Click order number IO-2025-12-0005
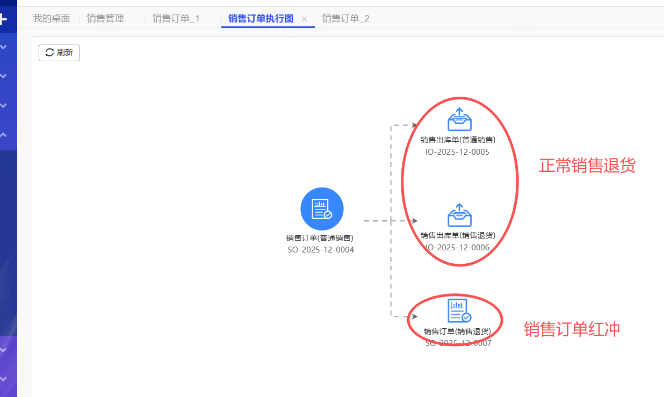 [457, 151]
